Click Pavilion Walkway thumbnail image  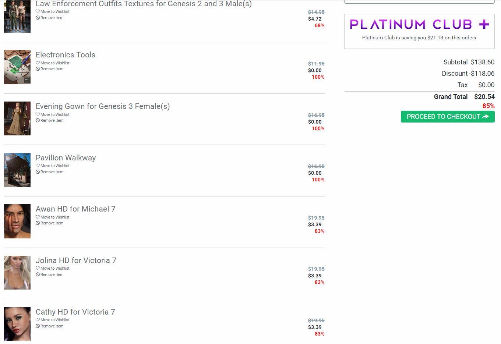pos(17,170)
